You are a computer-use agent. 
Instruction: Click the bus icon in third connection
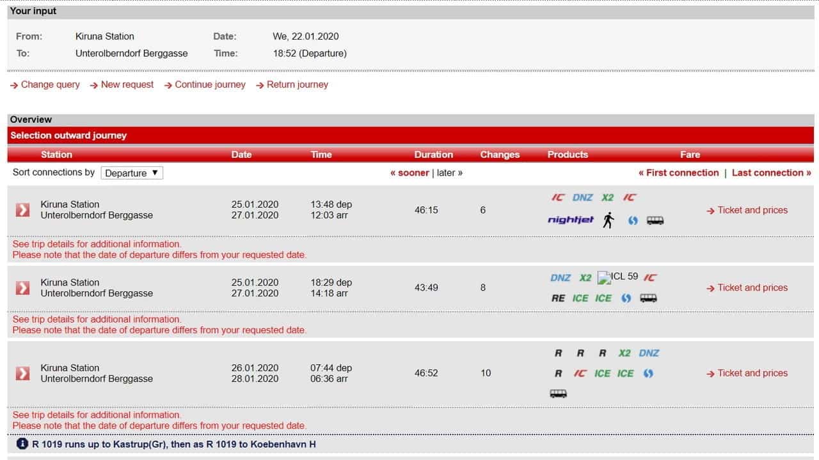click(558, 394)
